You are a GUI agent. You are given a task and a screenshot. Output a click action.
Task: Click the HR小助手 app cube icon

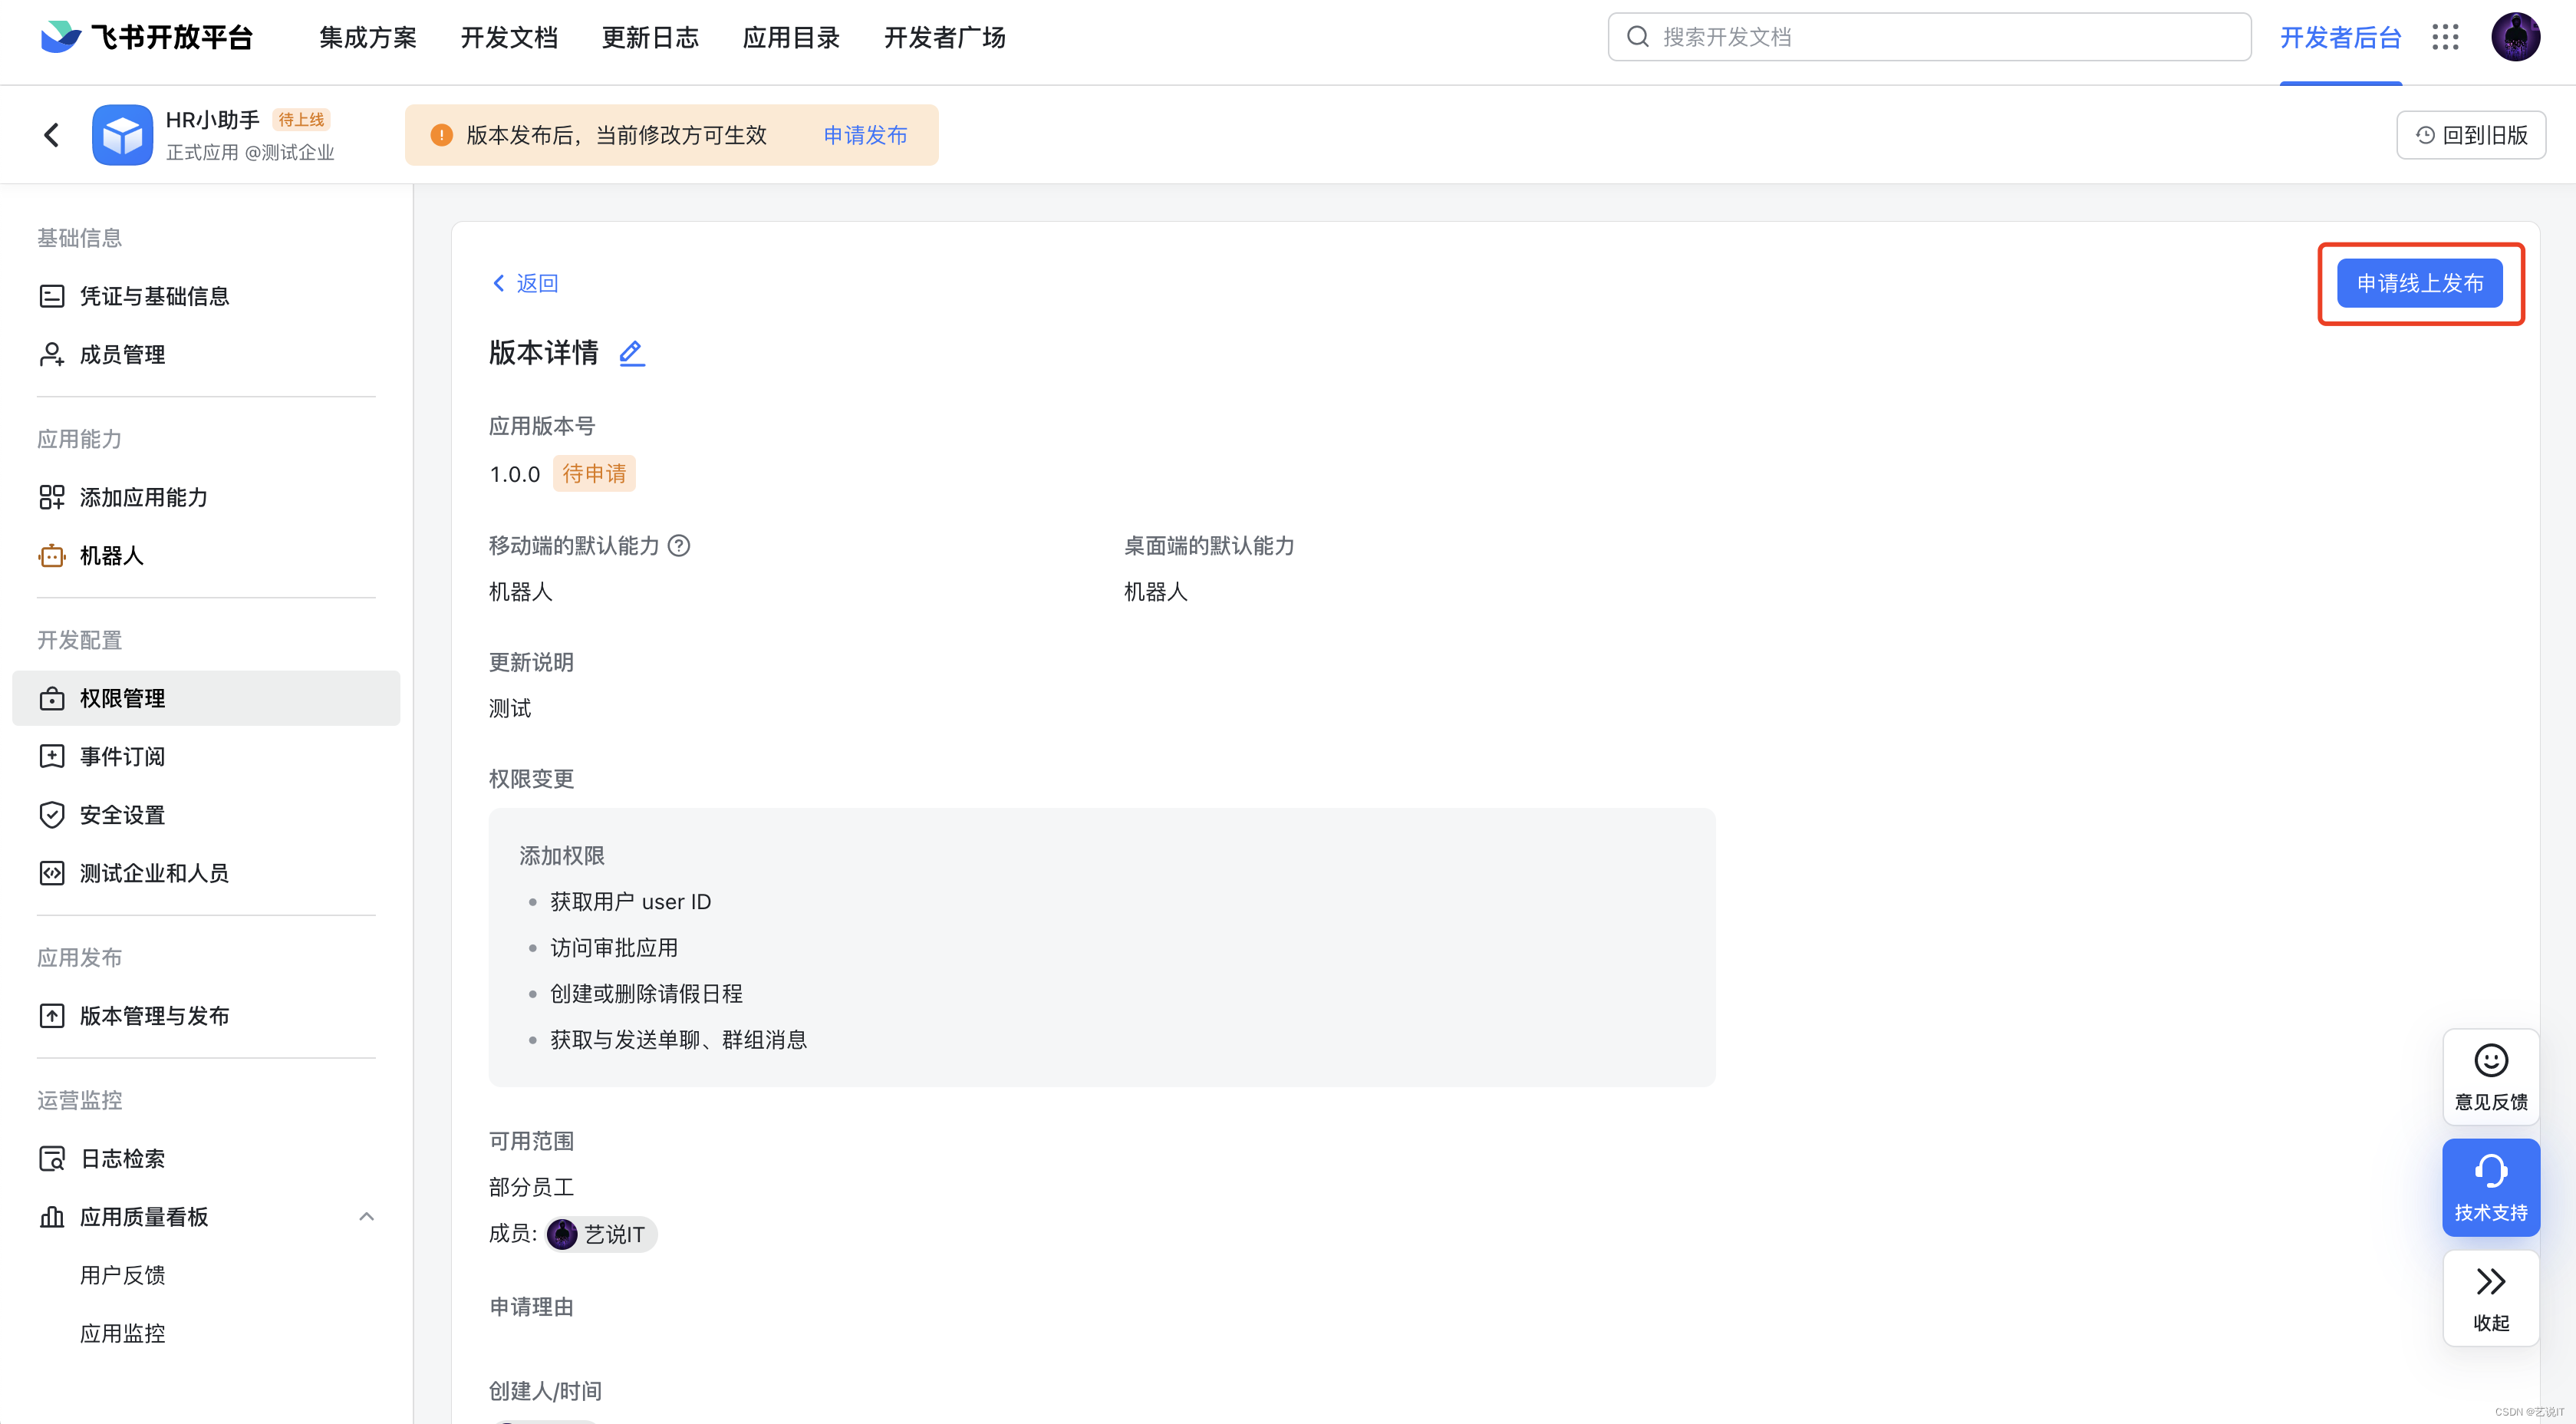coord(122,135)
